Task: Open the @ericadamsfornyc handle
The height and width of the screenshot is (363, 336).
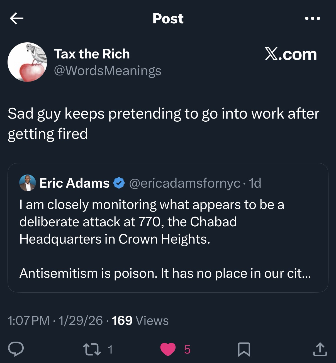Action: [184, 183]
